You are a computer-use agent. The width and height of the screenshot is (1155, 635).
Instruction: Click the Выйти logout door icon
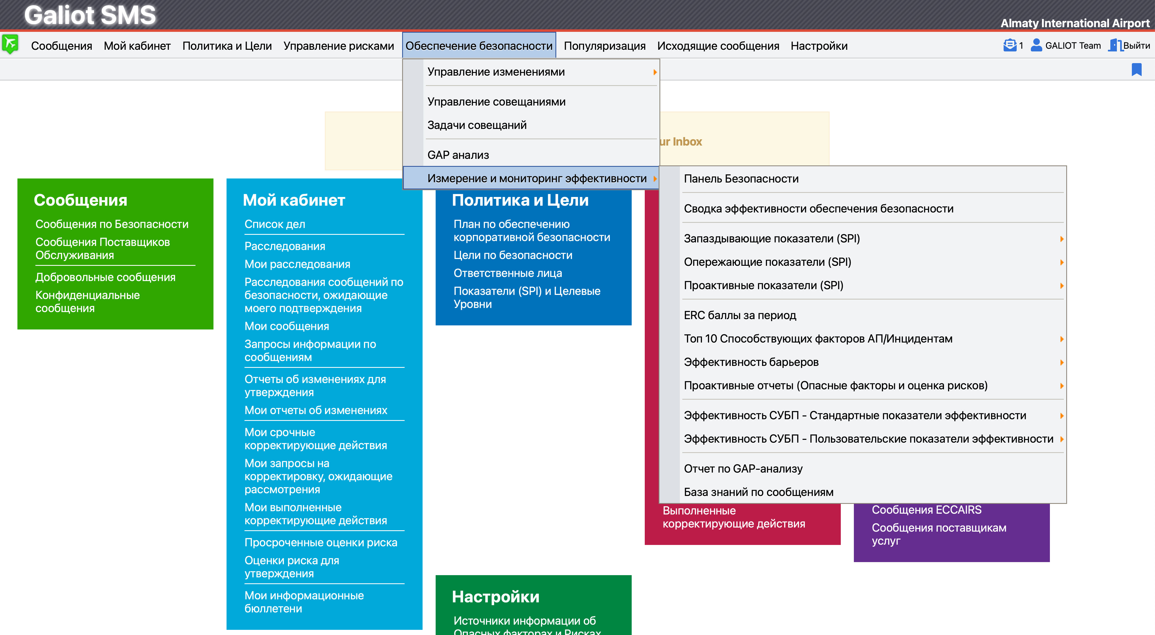click(1115, 45)
